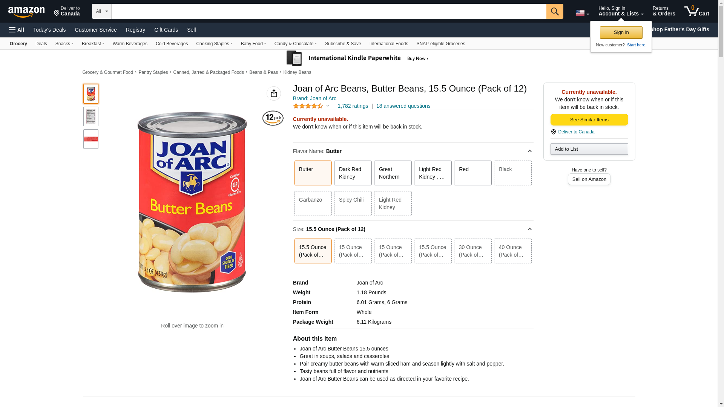Click the share icon by product image
Viewport: 724px width, 407px height.
(274, 93)
